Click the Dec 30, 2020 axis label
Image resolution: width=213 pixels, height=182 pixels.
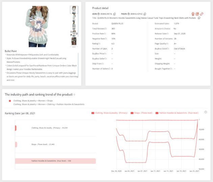pos(116,171)
